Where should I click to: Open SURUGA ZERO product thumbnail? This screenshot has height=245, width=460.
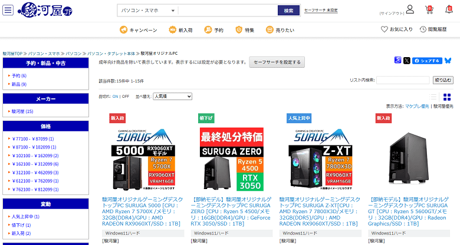(231, 159)
